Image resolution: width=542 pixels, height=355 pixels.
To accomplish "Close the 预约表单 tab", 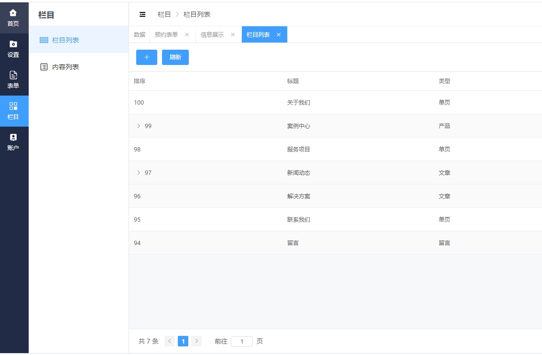I will 187,35.
